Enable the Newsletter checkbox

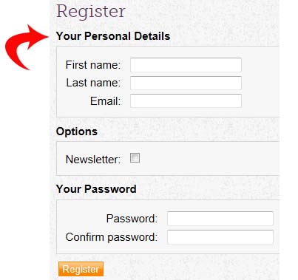pyautogui.click(x=135, y=158)
